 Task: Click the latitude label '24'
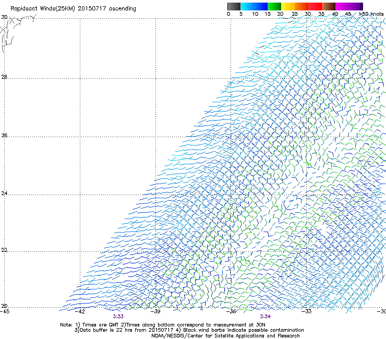click(4, 193)
